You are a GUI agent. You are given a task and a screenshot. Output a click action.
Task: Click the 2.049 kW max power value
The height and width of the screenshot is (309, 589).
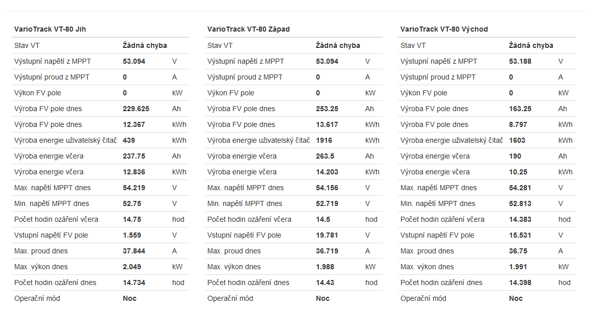pyautogui.click(x=132, y=267)
